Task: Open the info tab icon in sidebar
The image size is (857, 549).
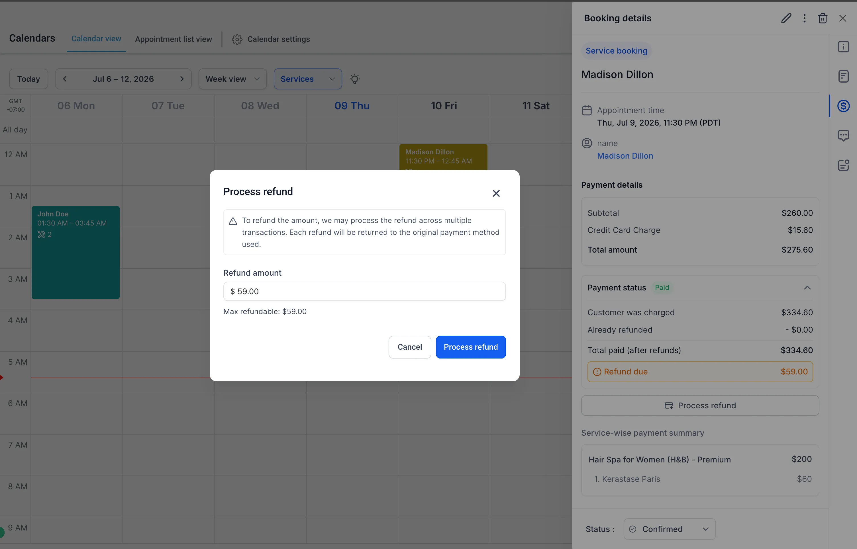Action: tap(843, 47)
